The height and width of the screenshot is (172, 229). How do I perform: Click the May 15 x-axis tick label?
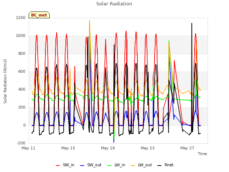pyautogui.click(x=68, y=148)
